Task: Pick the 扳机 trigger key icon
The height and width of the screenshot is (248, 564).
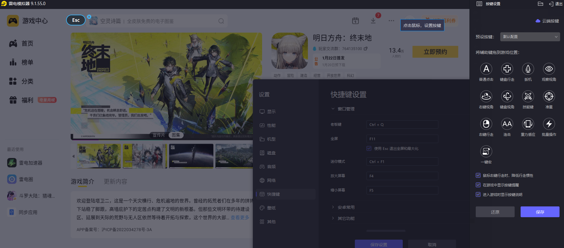Action: point(528,69)
